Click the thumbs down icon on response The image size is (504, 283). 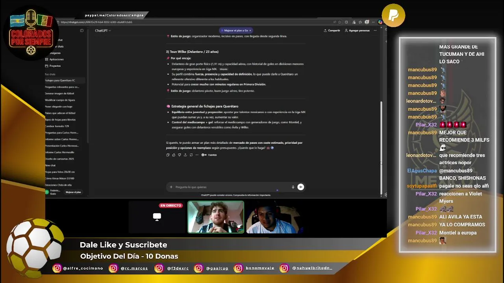[x=180, y=155]
